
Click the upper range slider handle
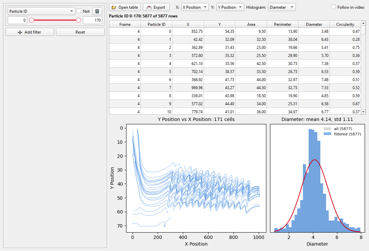click(78, 20)
